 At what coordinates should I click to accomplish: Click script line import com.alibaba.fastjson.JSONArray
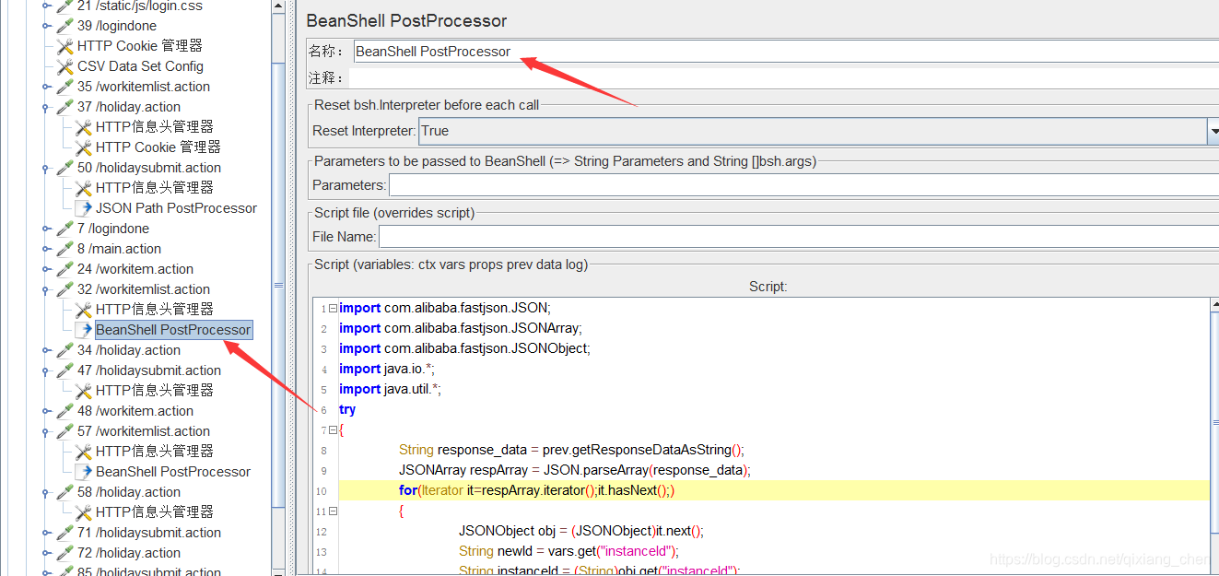pyautogui.click(x=460, y=328)
